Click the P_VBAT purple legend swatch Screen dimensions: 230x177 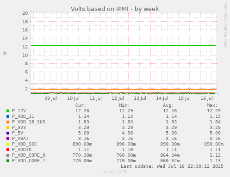(8, 139)
